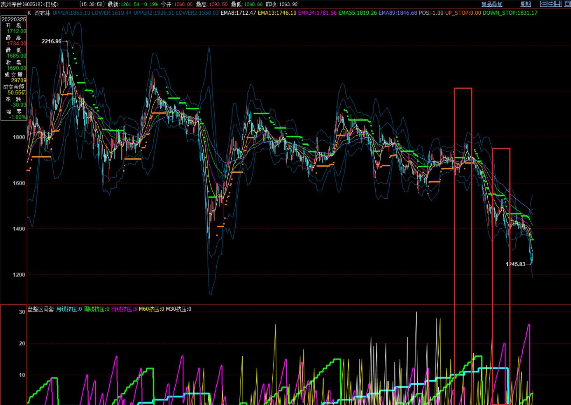
Task: Select the 双布林 indicator label
Action: coord(42,13)
